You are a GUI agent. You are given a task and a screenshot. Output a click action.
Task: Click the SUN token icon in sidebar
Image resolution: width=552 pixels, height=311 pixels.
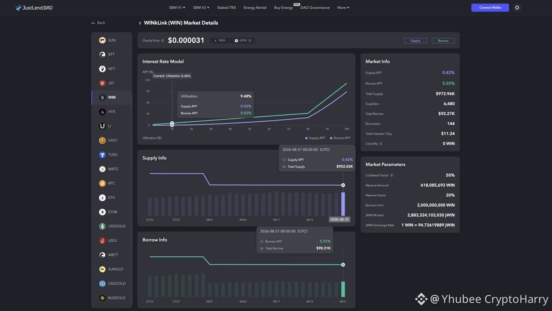[102, 40]
